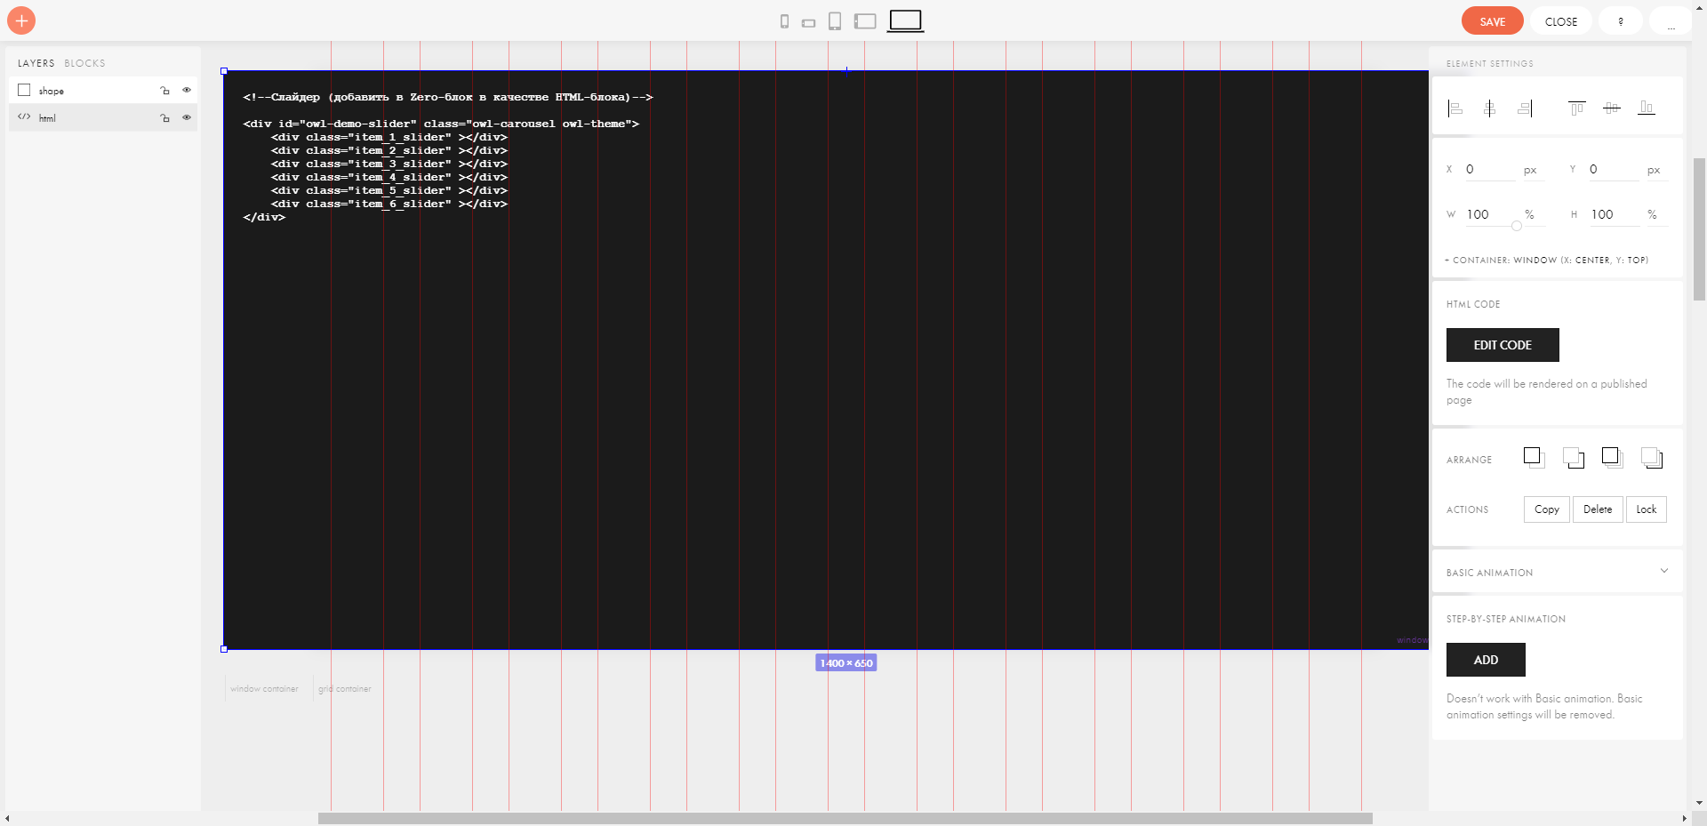Expand the Basic Animation section

coord(1558,573)
